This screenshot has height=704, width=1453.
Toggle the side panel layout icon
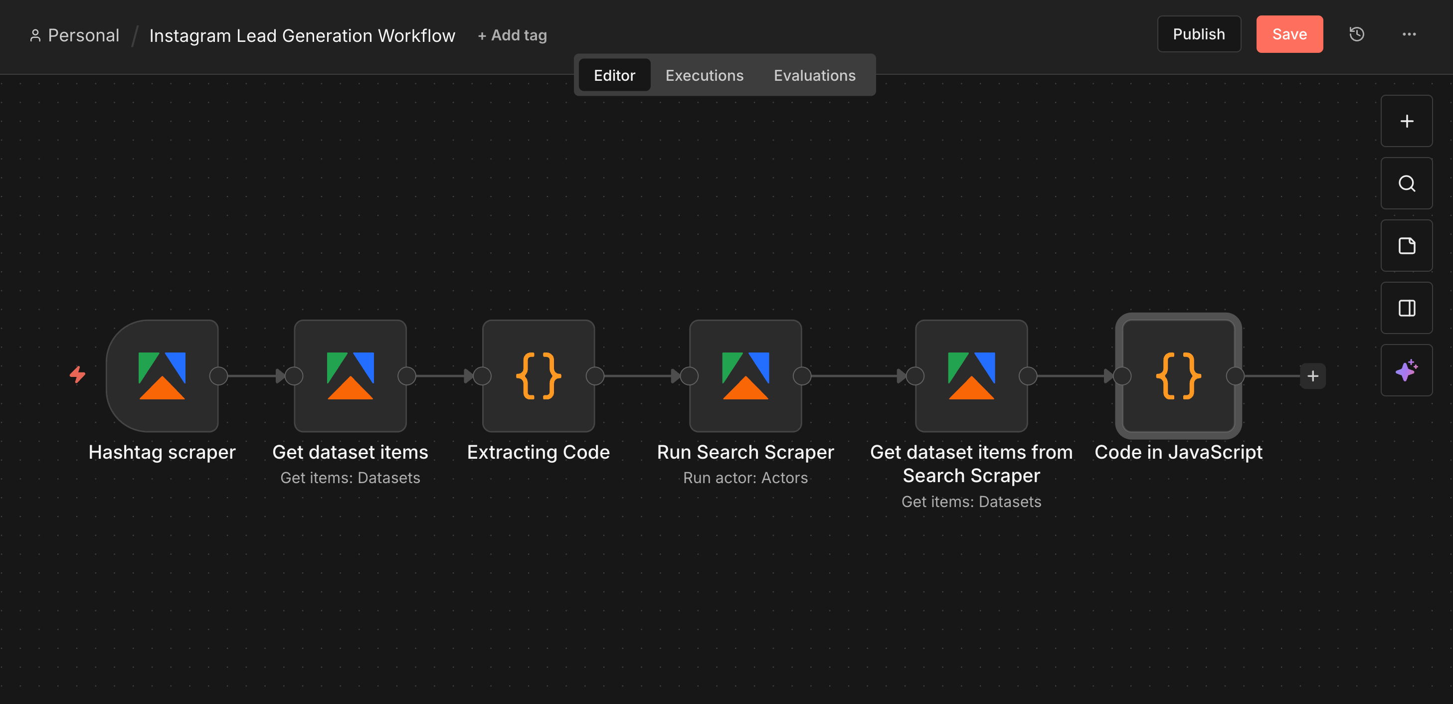coord(1406,308)
